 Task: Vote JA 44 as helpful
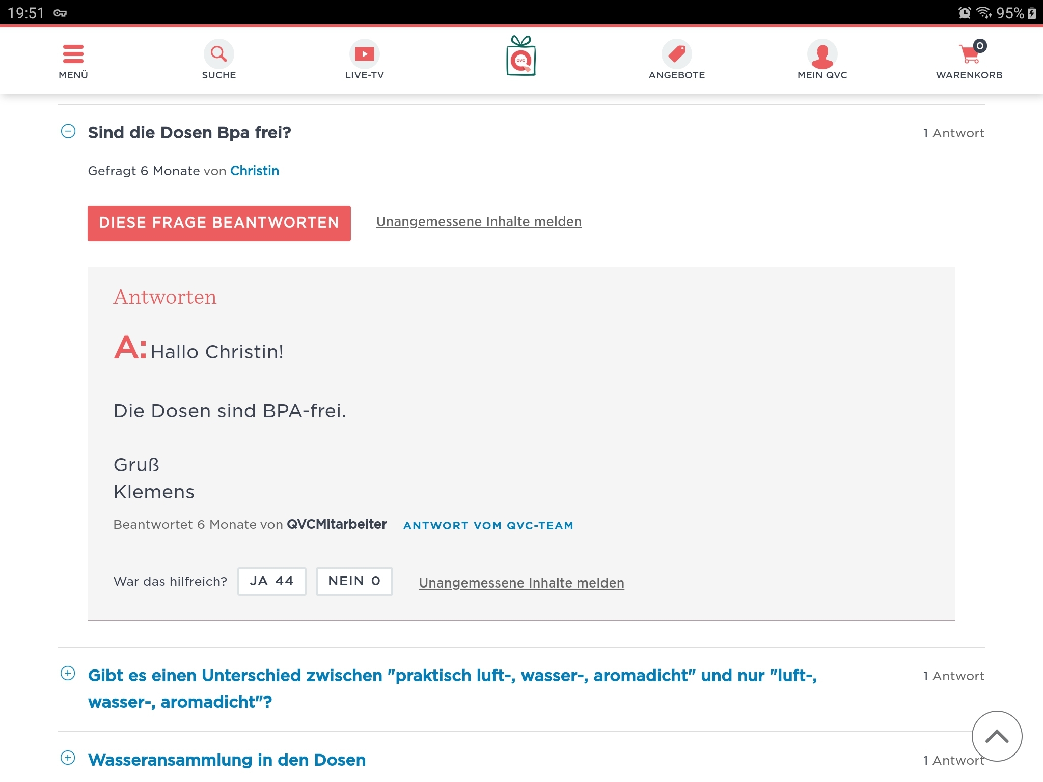coord(271,581)
